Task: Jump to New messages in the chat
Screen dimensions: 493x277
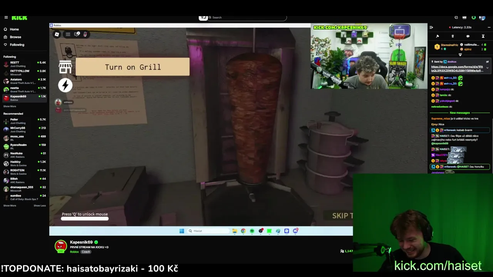Action: click(460, 113)
